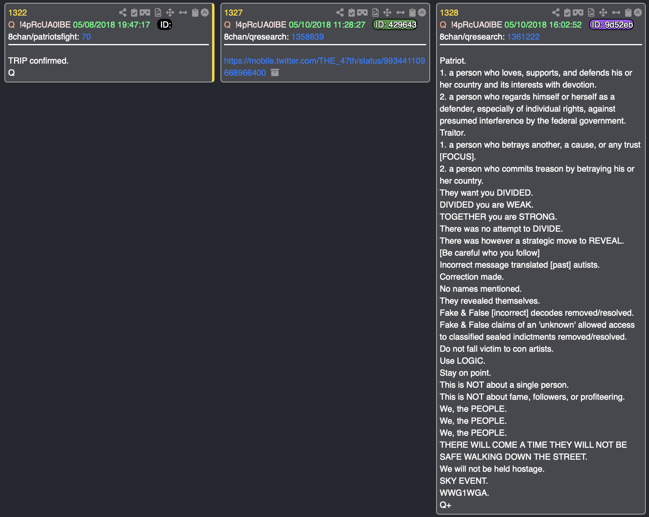This screenshot has height=517, width=649.
Task: Open qresearch post link 1358839
Action: click(x=307, y=37)
